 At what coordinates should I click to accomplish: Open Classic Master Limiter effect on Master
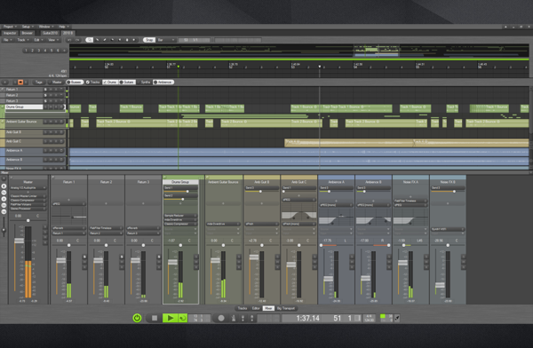pos(28,196)
